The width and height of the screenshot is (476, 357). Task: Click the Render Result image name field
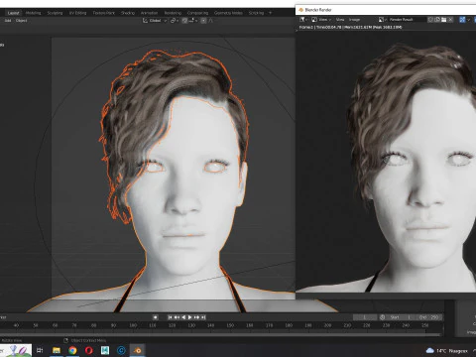tap(407, 20)
